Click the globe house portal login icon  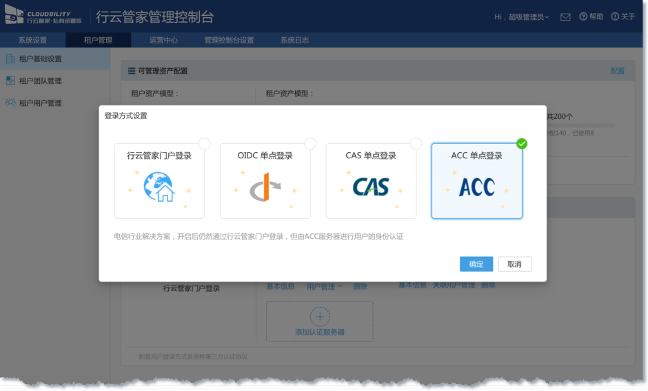[159, 187]
